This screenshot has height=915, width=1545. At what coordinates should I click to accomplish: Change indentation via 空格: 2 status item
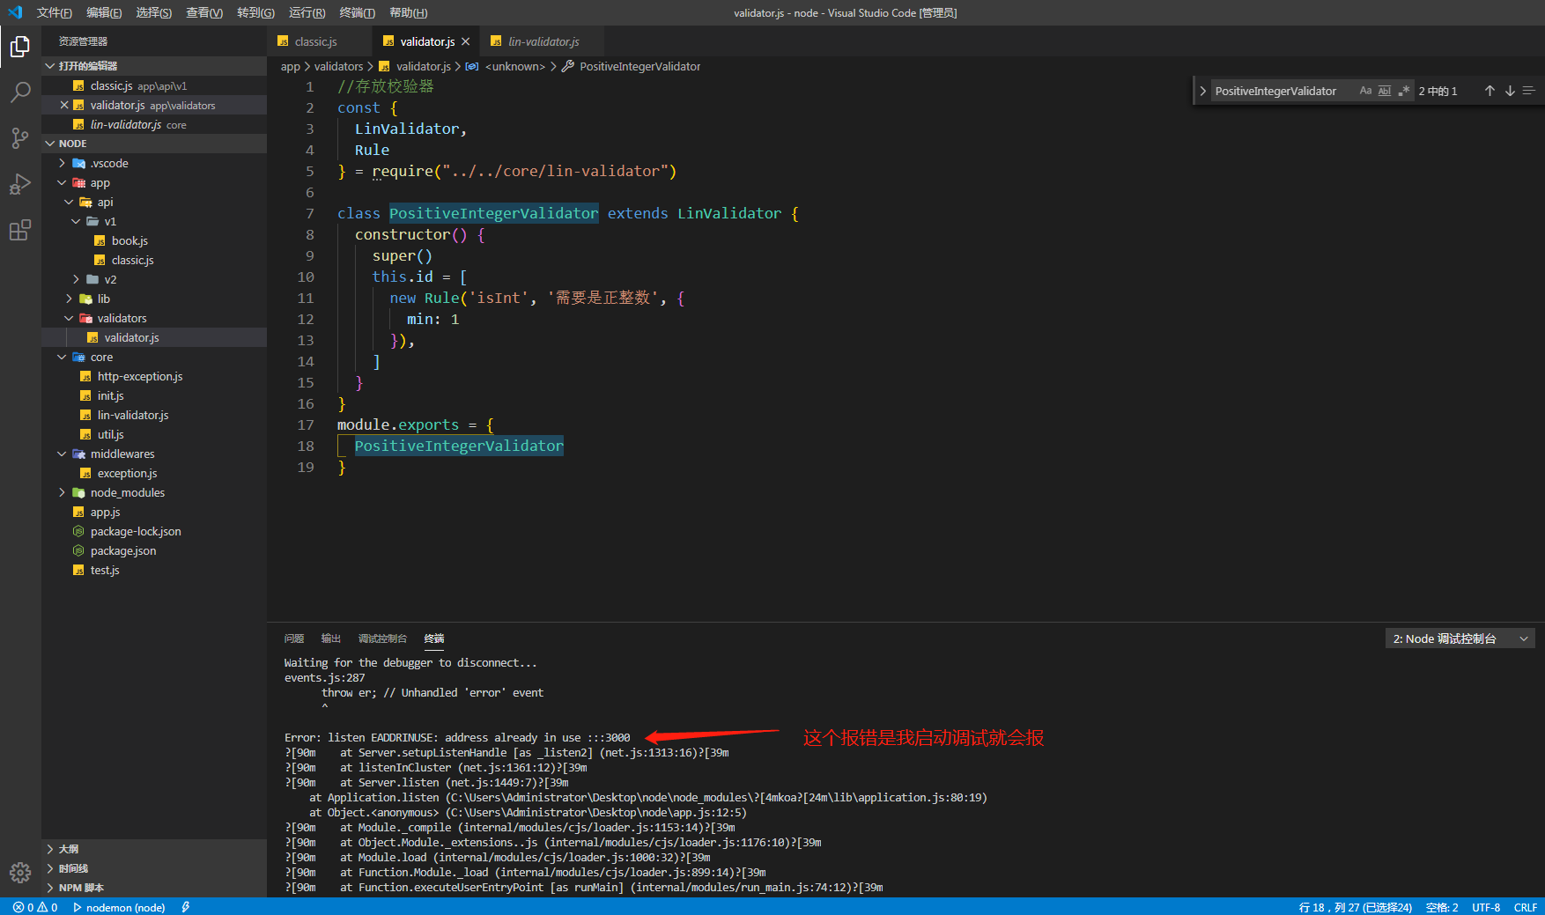[x=1442, y=907]
